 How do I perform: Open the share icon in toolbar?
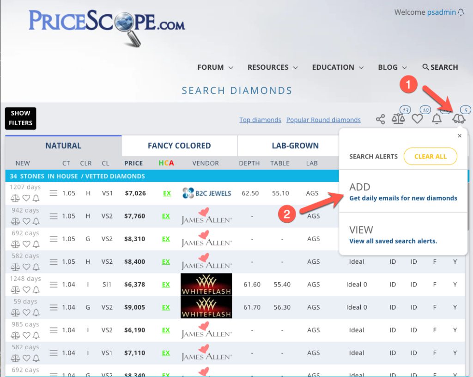point(381,119)
